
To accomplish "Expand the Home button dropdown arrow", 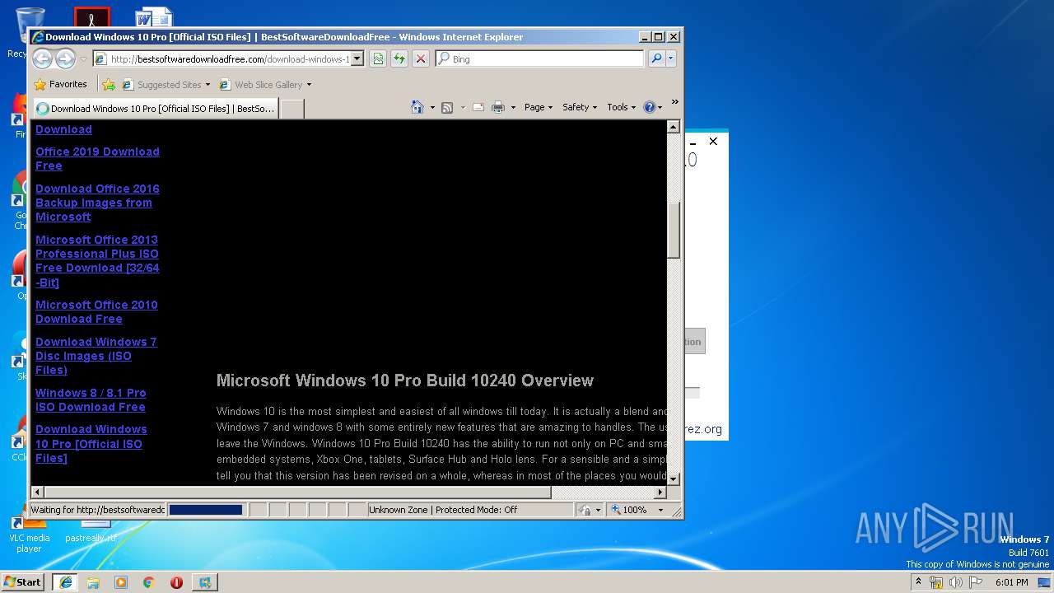I will click(432, 107).
